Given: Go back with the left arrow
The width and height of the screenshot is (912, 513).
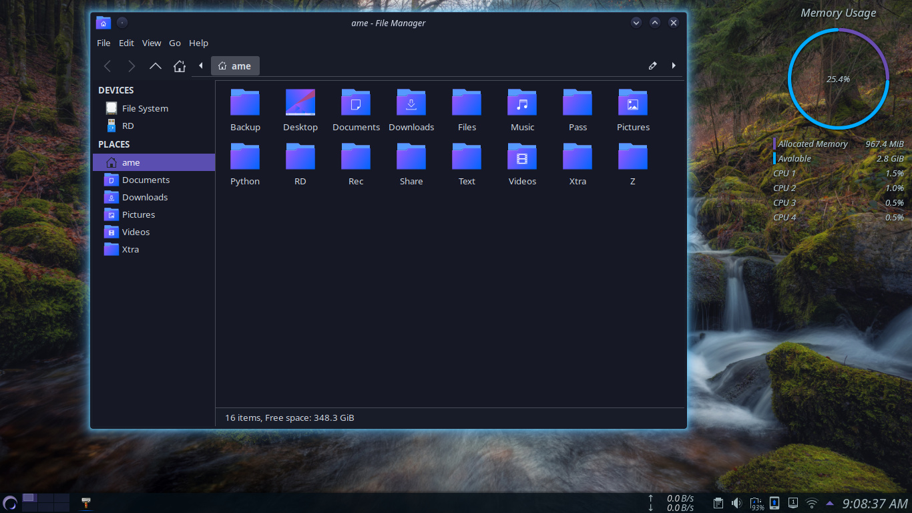Looking at the screenshot, I should 107,66.
